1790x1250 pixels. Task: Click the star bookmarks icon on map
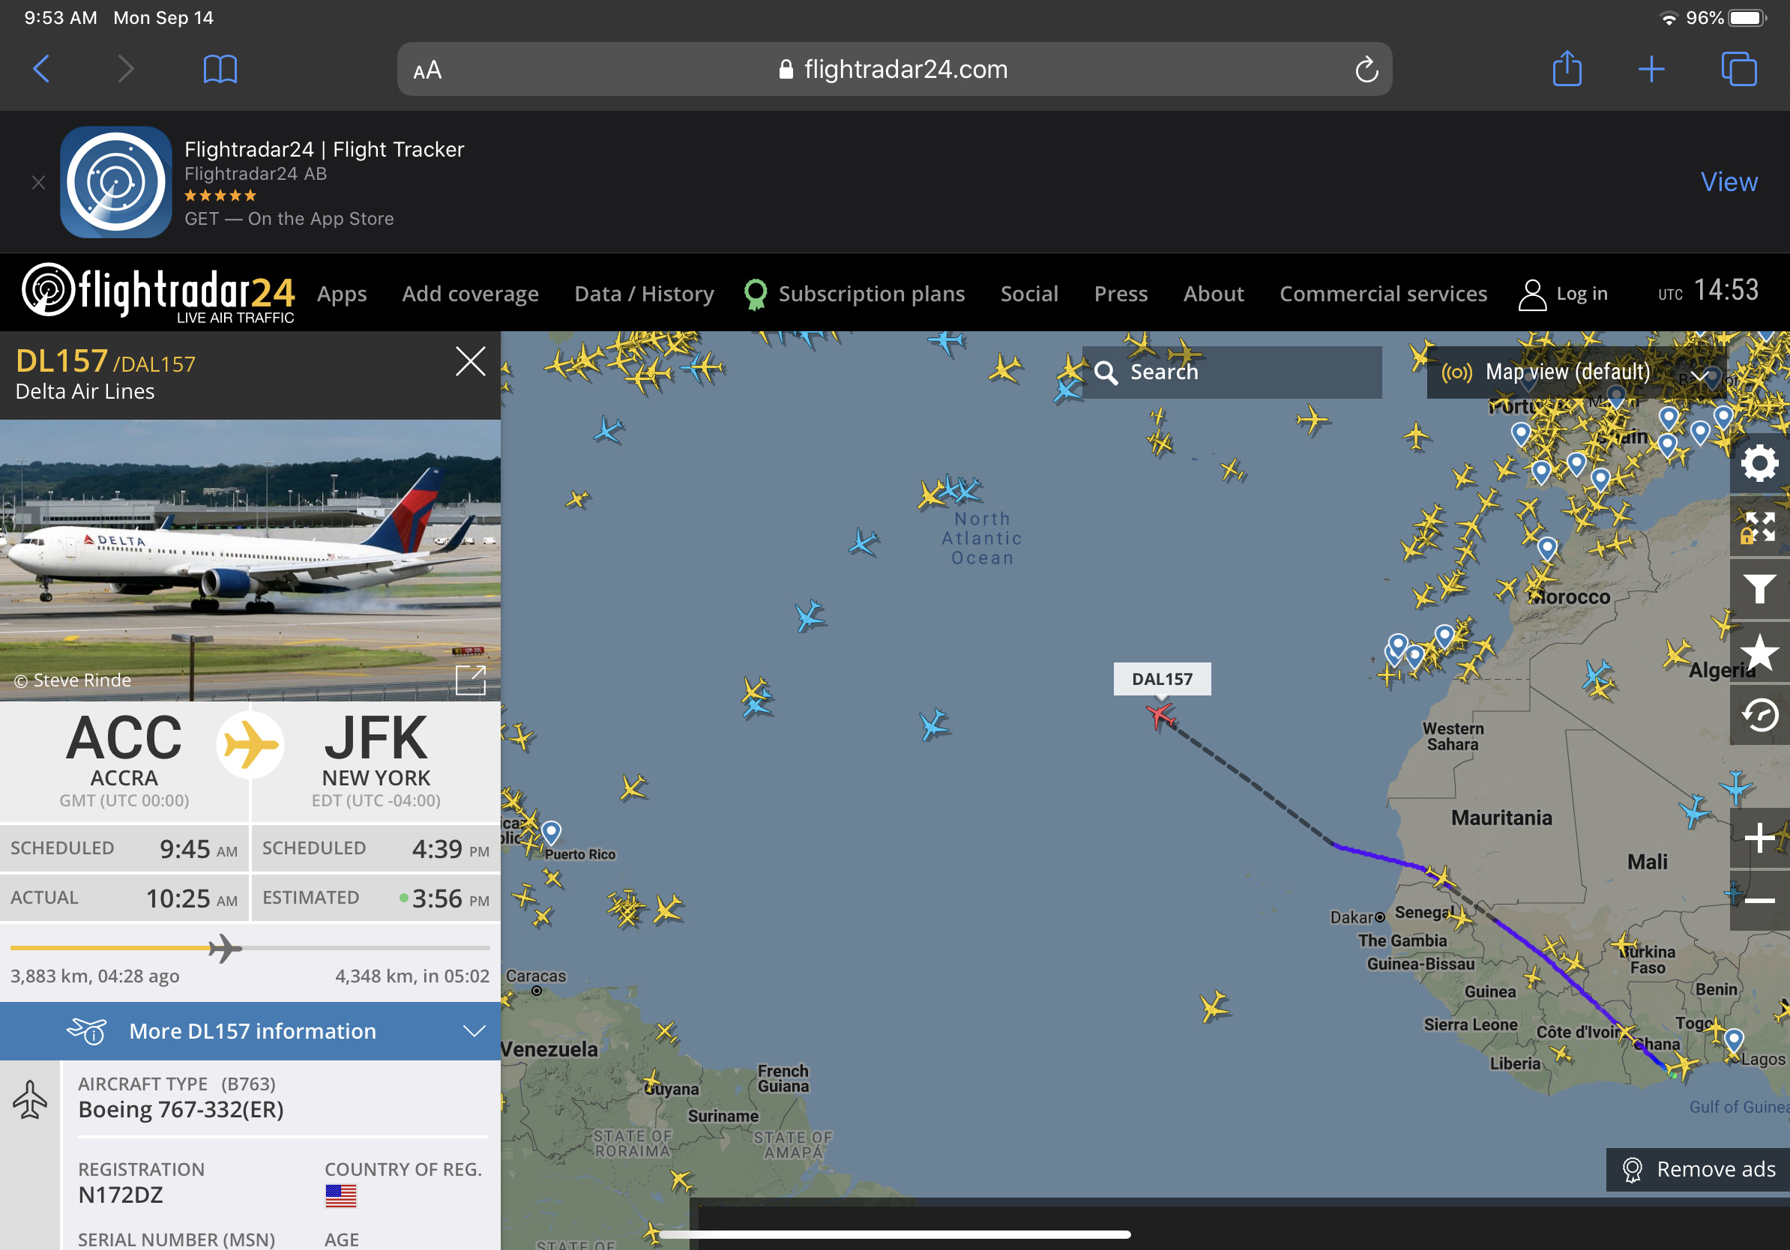coord(1759,652)
